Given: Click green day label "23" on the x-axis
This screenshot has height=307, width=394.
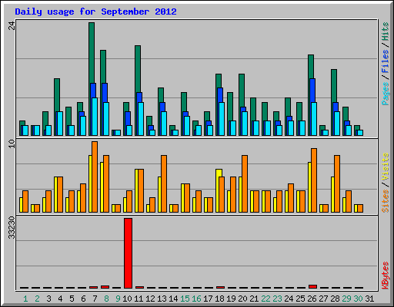Looking at the screenshot, I should click(277, 299).
